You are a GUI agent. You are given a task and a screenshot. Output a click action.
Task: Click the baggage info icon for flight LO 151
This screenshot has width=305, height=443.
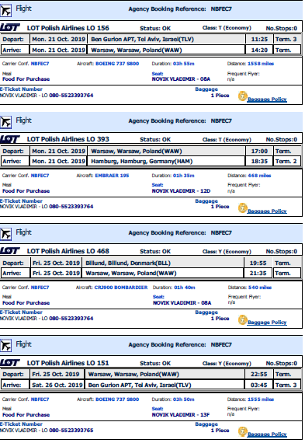click(242, 431)
